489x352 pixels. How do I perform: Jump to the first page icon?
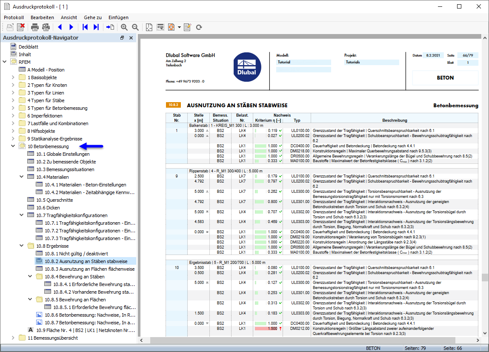(85, 27)
